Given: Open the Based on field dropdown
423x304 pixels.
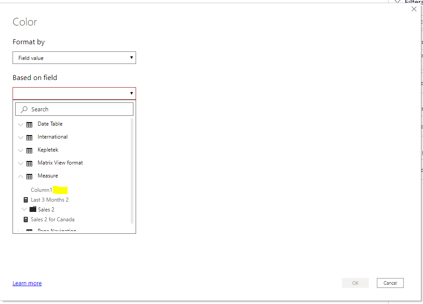Looking at the screenshot, I should [x=74, y=93].
